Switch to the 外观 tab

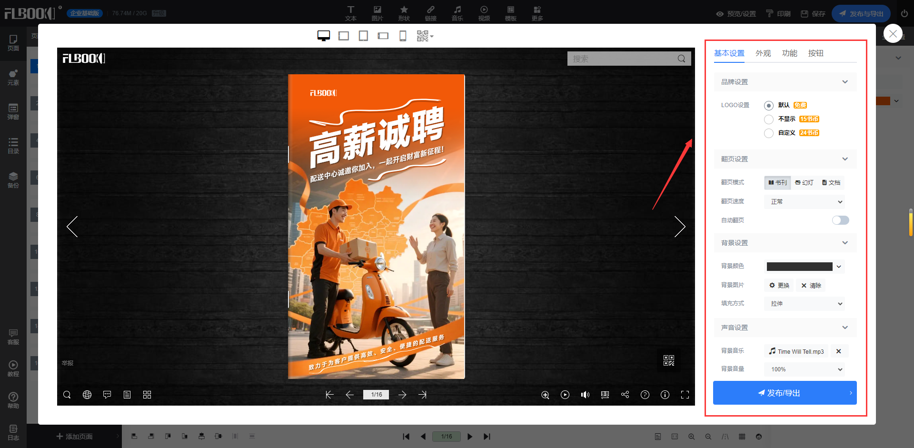[x=763, y=53]
